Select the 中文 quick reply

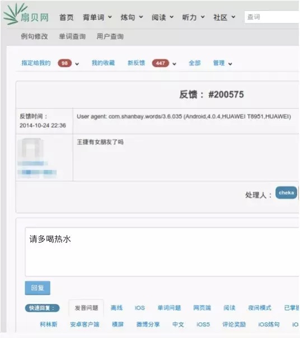(x=178, y=325)
